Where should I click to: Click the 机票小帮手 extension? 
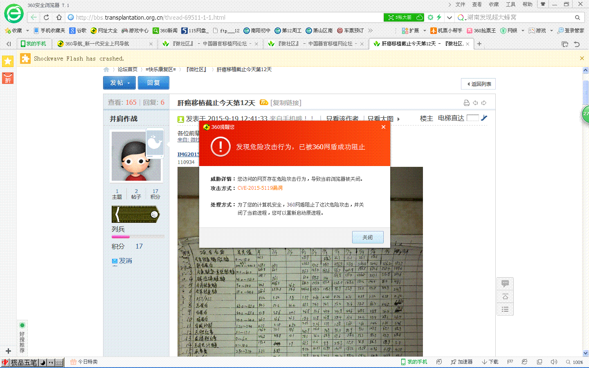click(x=446, y=31)
